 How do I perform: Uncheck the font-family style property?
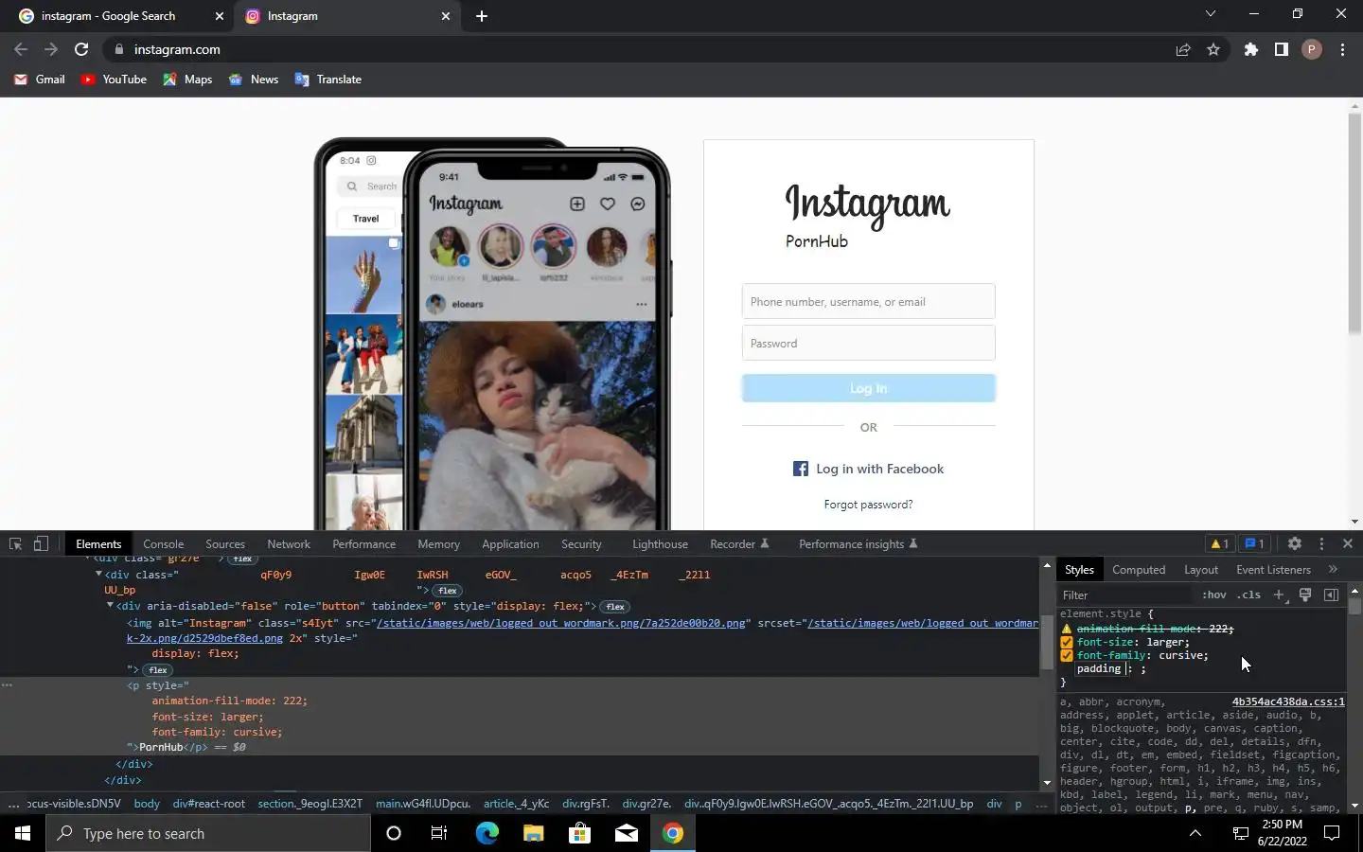point(1067,655)
